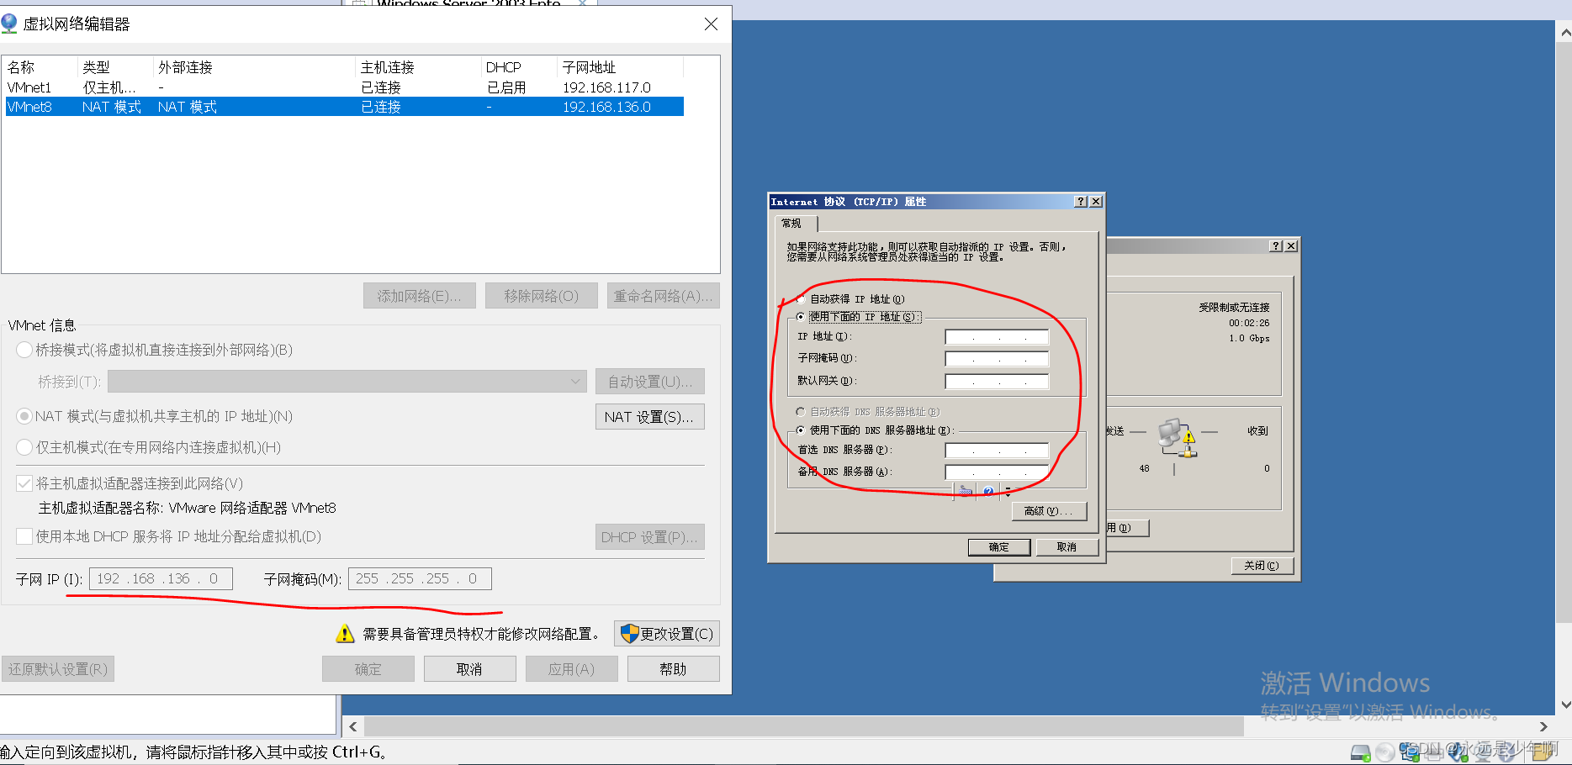Click the CD/DVD drive status icon
Viewport: 1572px width, 765px height.
pyautogui.click(x=1384, y=752)
